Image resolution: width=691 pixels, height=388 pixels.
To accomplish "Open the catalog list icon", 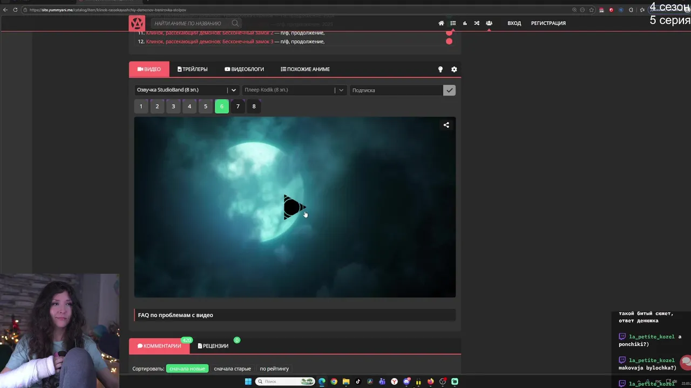I will tap(453, 23).
